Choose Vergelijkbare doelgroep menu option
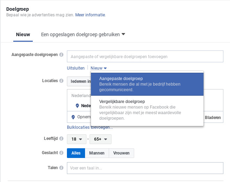The width and height of the screenshot is (230, 182). (147, 110)
